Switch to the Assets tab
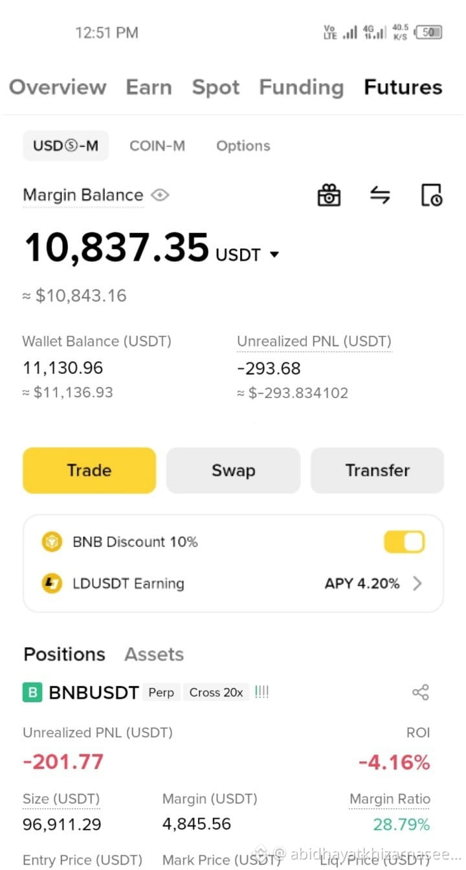Viewport: 466px width, 870px height. pos(154,654)
